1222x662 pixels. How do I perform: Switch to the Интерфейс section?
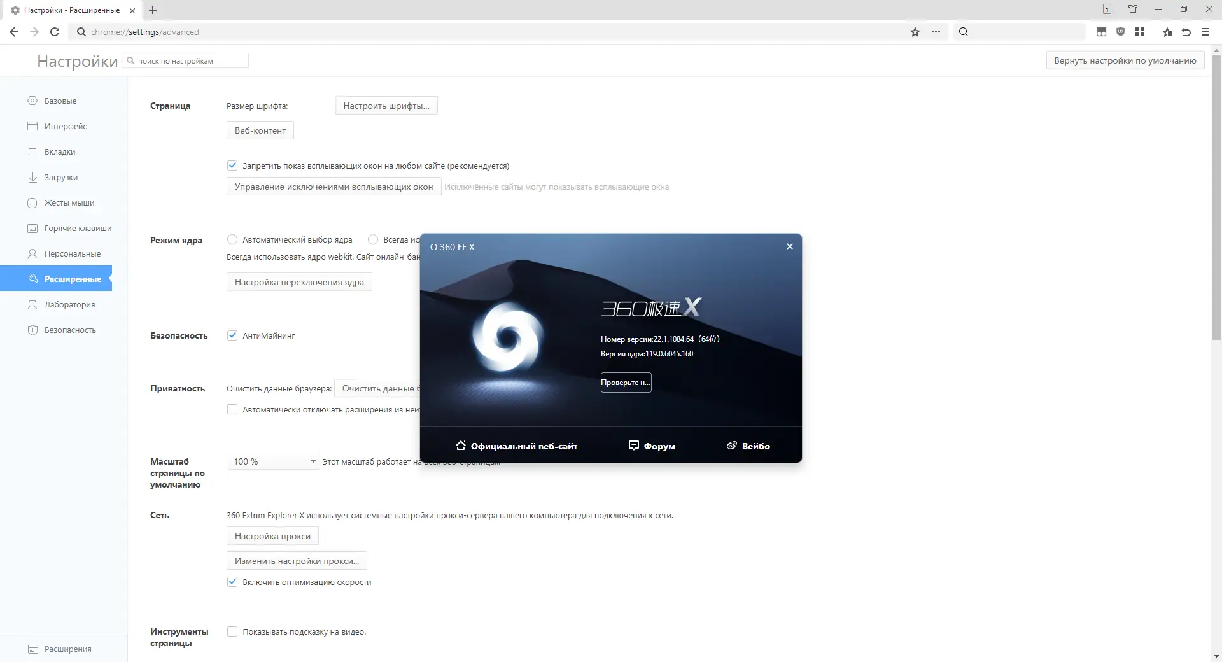coord(65,126)
